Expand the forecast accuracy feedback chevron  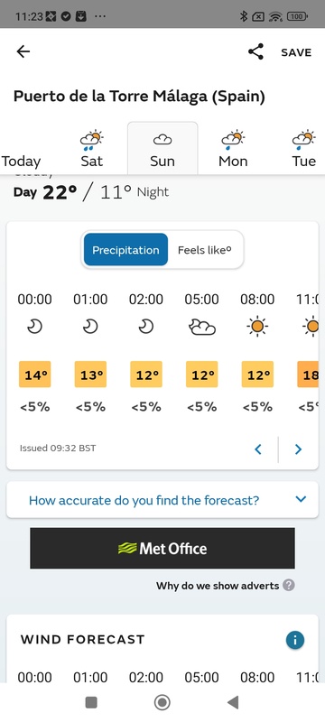(x=301, y=499)
